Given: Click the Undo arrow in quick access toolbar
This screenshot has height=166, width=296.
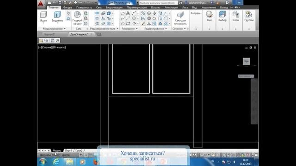Looking at the screenshot, I should tap(80, 3).
